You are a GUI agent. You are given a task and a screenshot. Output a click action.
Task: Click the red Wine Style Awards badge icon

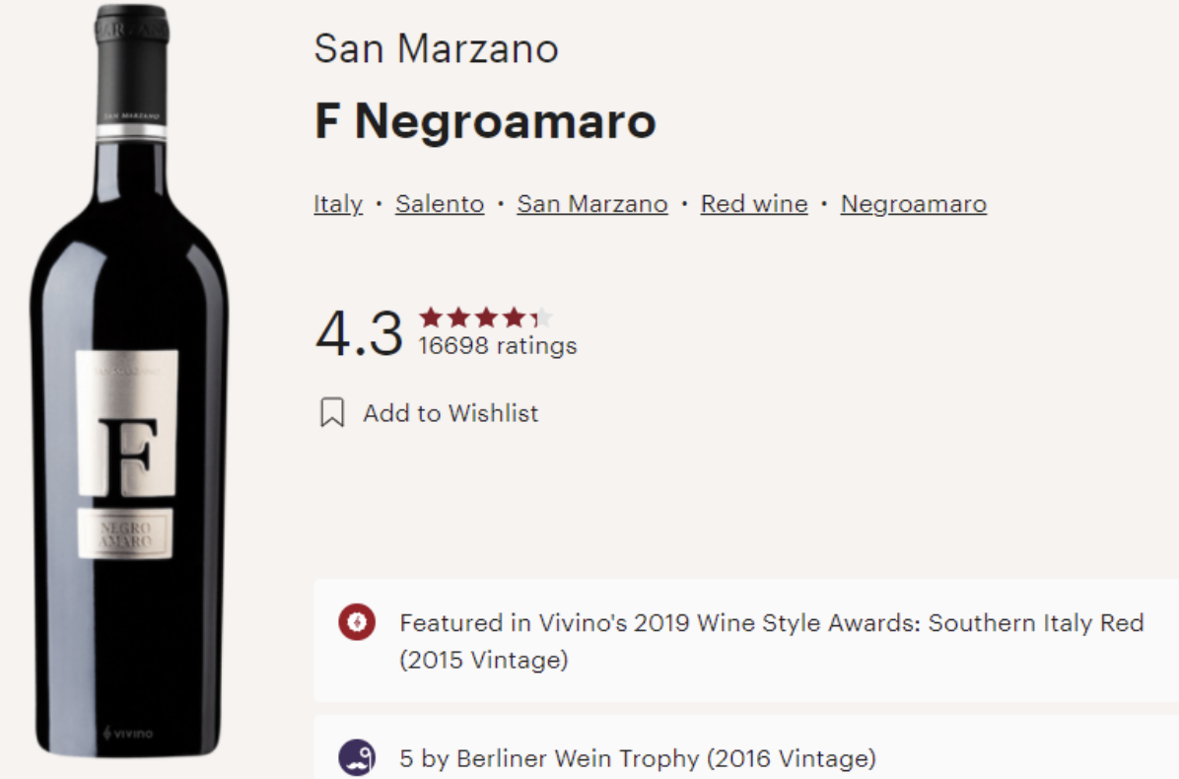pyautogui.click(x=357, y=622)
